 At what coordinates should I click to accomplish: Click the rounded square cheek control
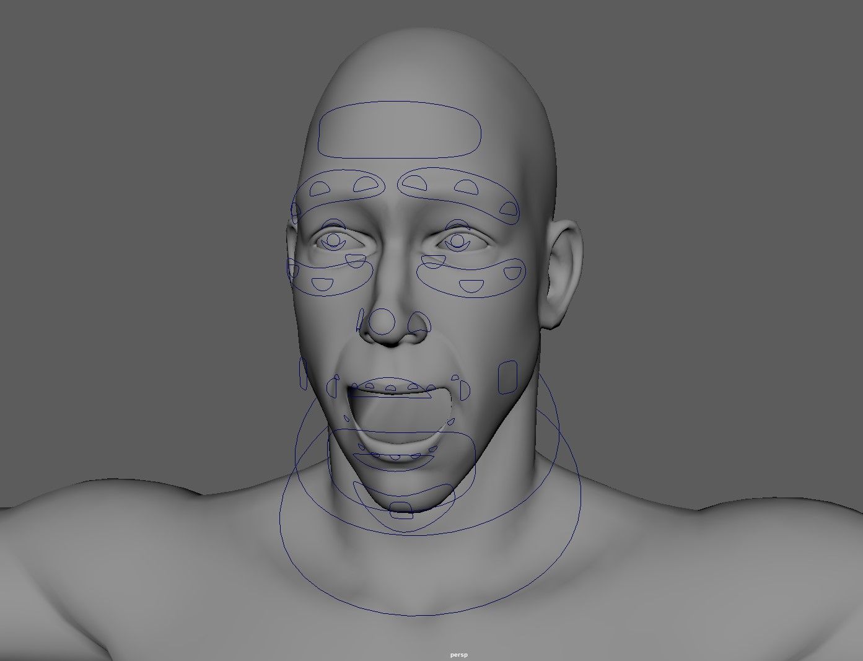pos(508,377)
